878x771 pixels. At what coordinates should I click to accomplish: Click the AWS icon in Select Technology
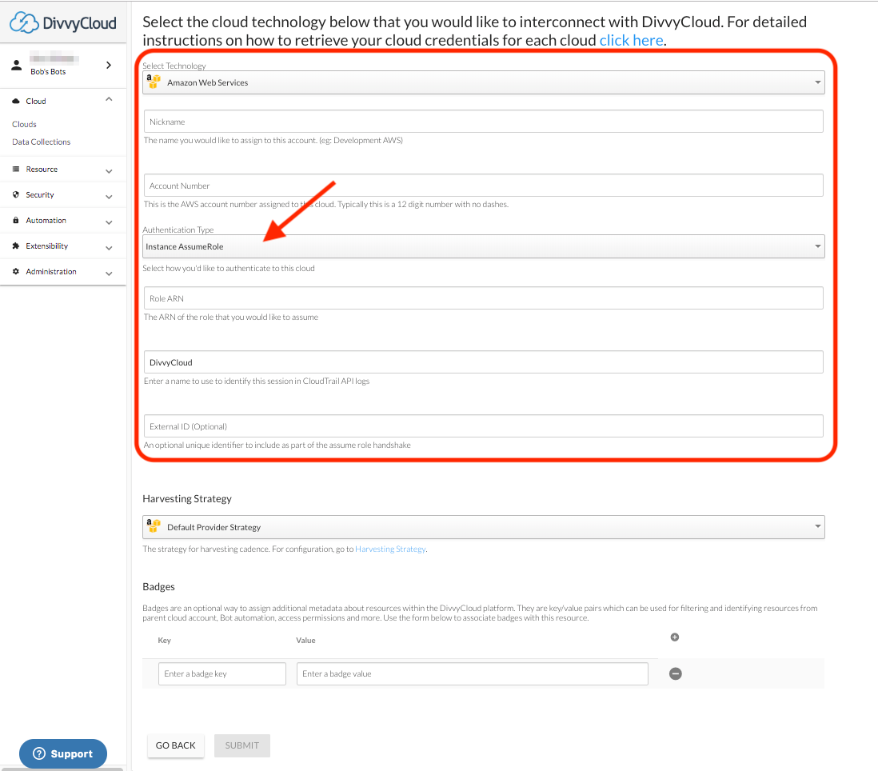point(154,82)
